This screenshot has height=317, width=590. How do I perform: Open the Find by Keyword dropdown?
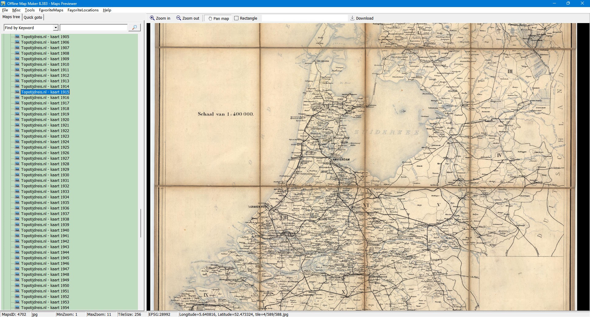(56, 28)
